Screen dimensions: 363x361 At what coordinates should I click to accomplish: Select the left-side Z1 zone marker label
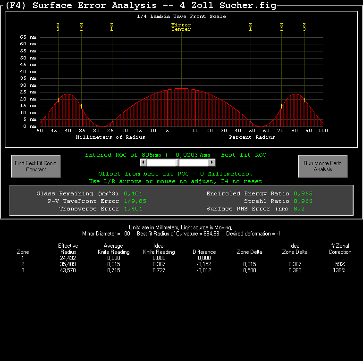pyautogui.click(x=111, y=27)
